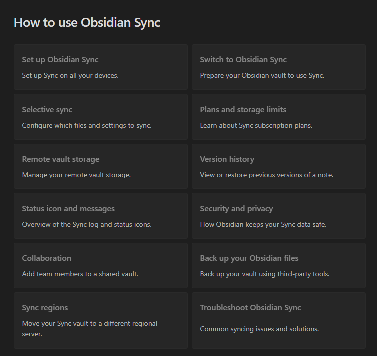This screenshot has height=356, width=377.
Task: Click 'Learn about Sync subscription plans' description
Action: (x=256, y=126)
